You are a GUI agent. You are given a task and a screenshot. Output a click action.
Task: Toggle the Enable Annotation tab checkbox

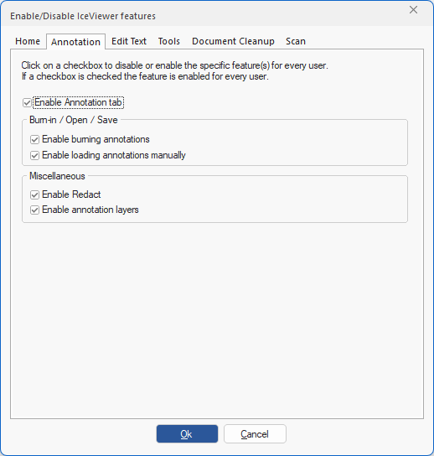click(27, 102)
